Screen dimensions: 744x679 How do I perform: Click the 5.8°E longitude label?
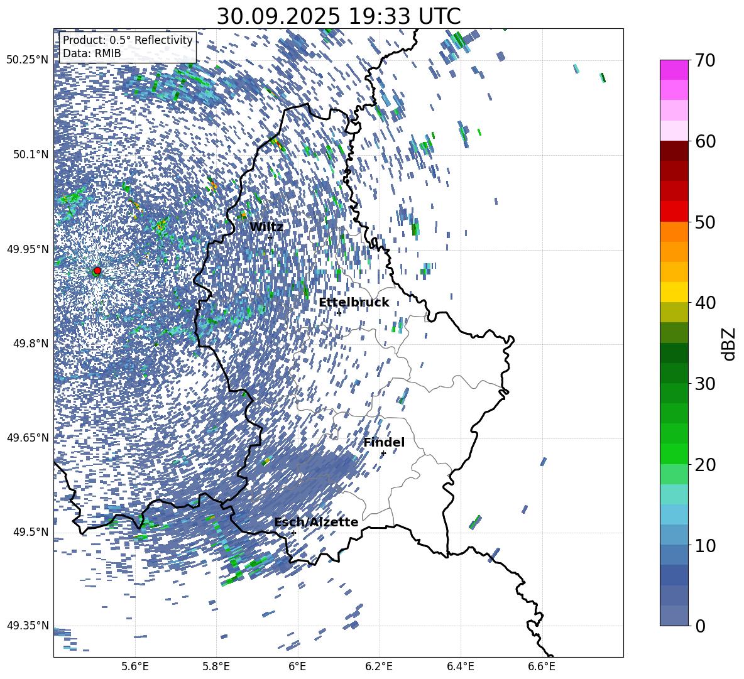click(216, 666)
